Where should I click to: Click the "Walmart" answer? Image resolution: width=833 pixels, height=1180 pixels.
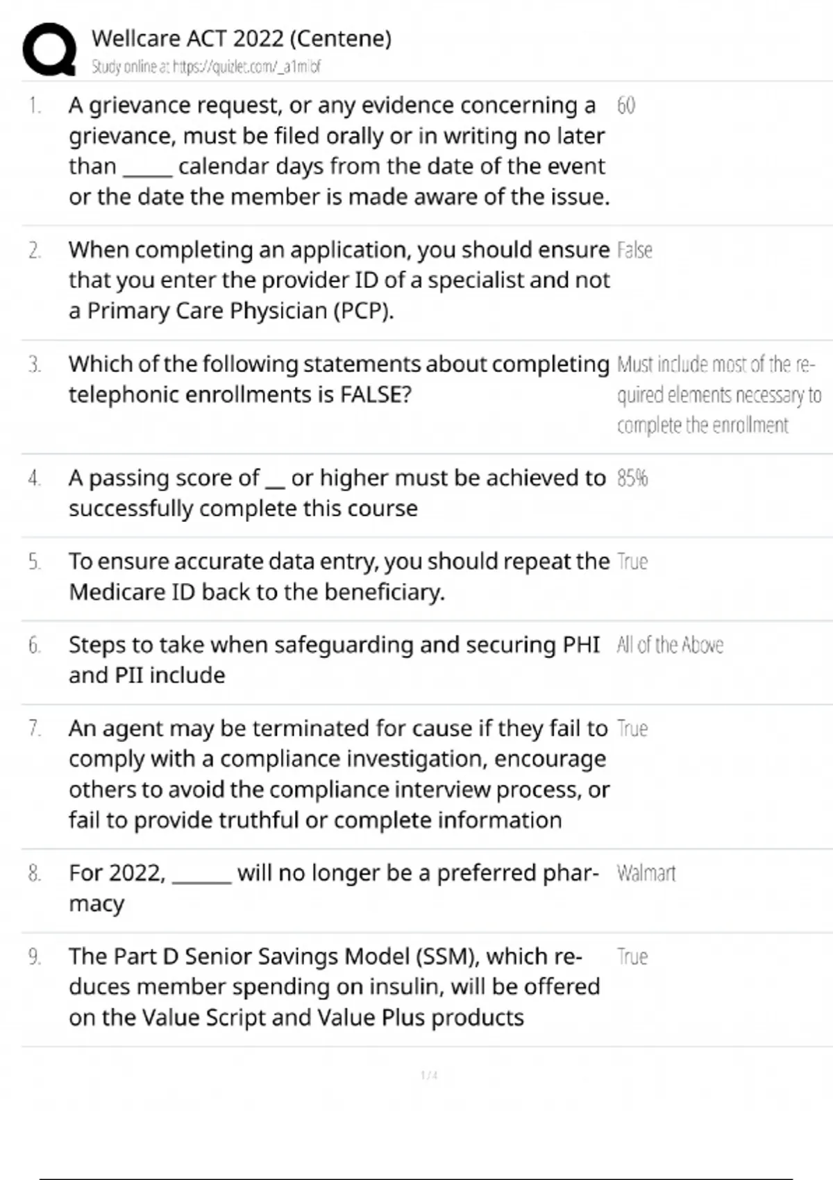646,873
